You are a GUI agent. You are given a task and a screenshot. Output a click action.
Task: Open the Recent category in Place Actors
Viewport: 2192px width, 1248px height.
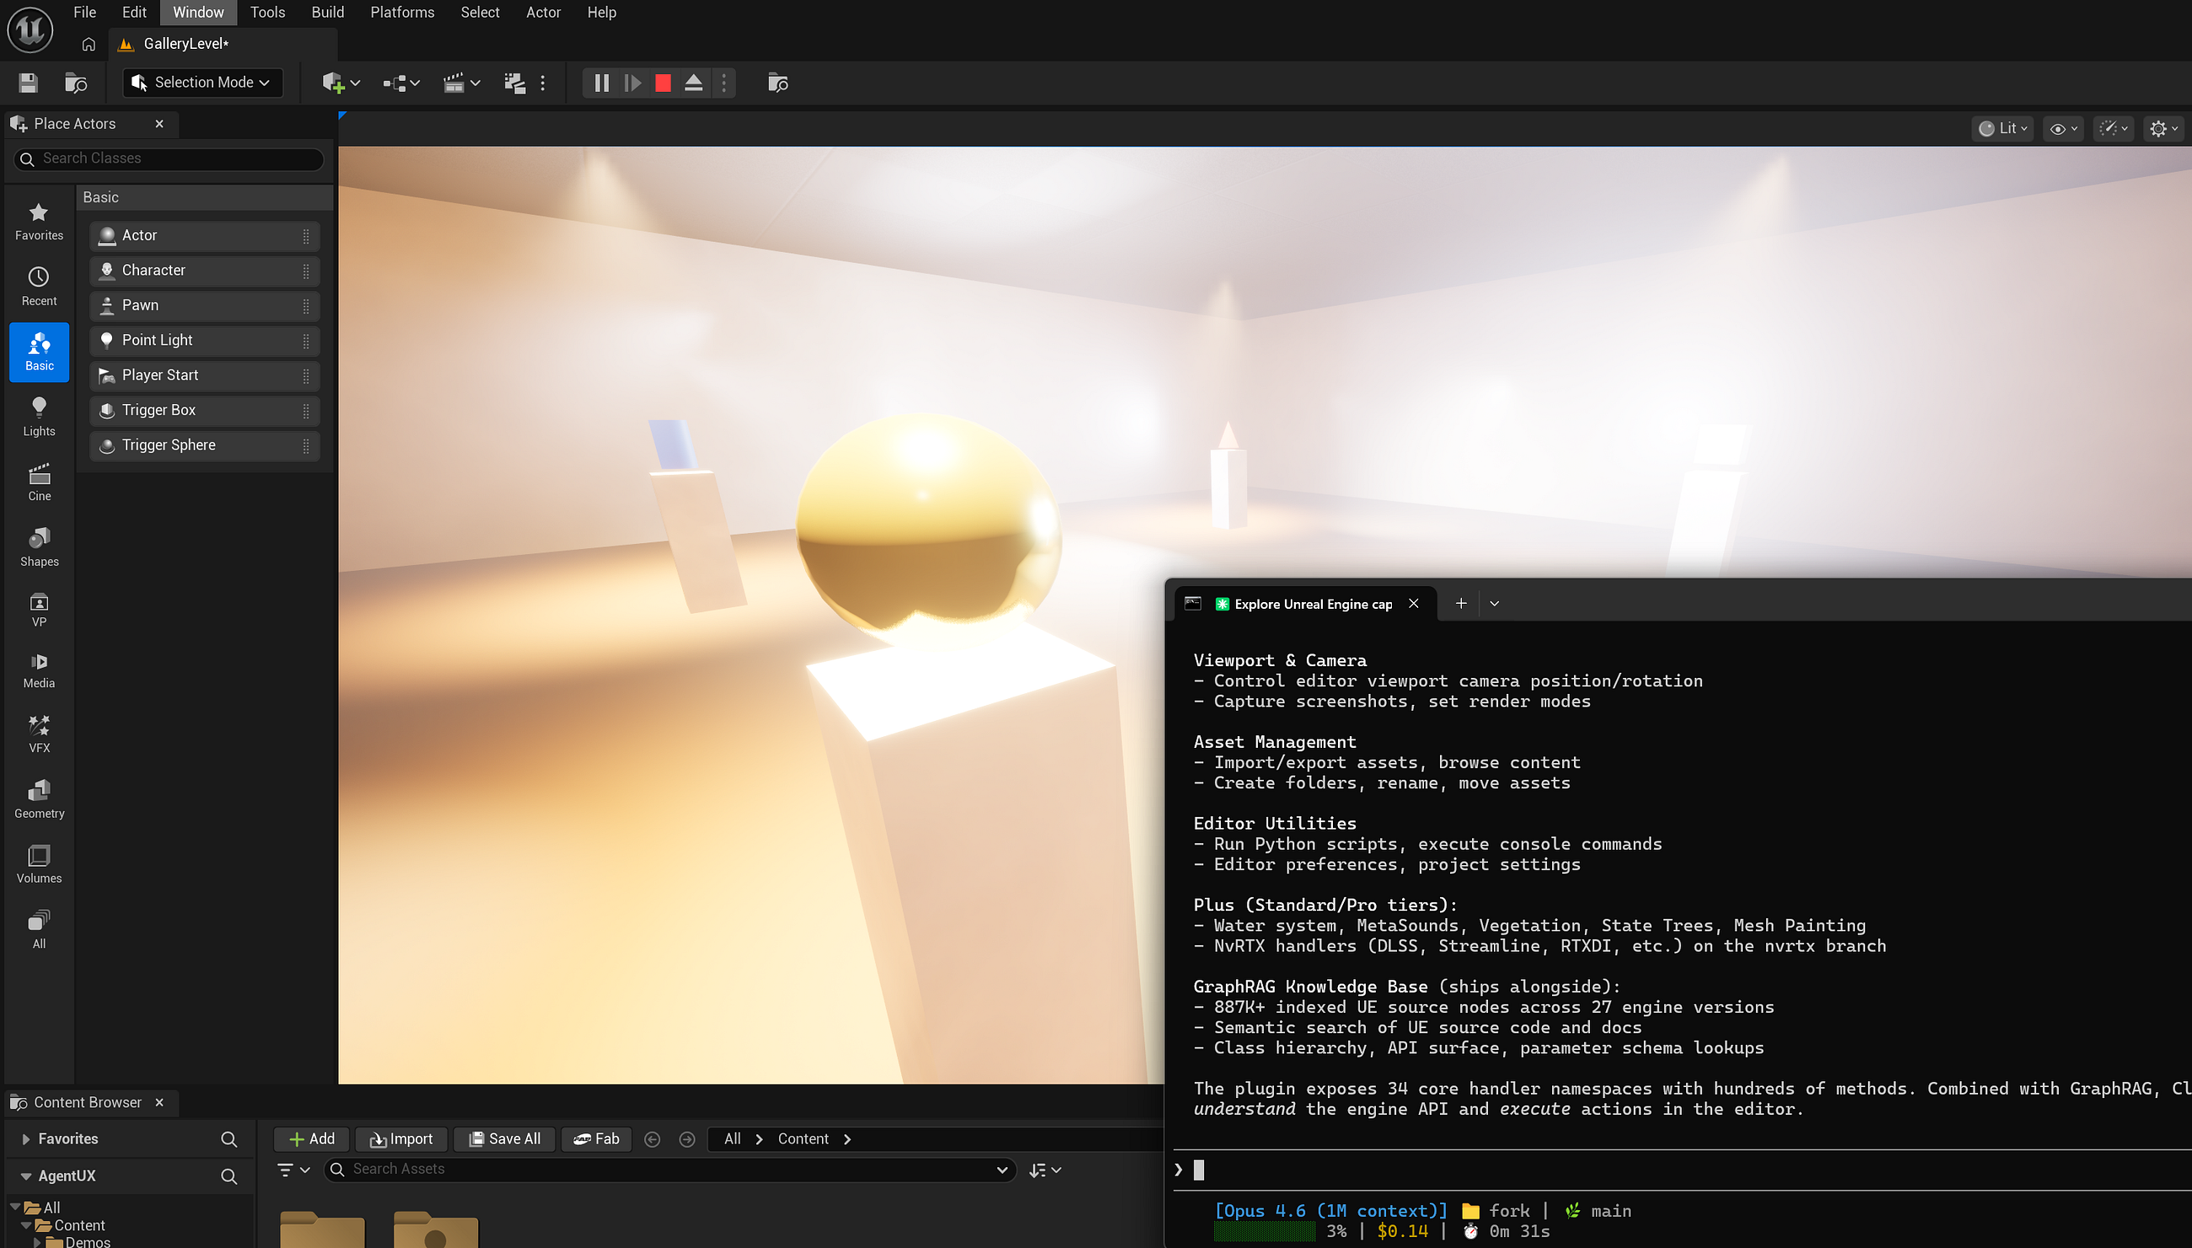39,287
